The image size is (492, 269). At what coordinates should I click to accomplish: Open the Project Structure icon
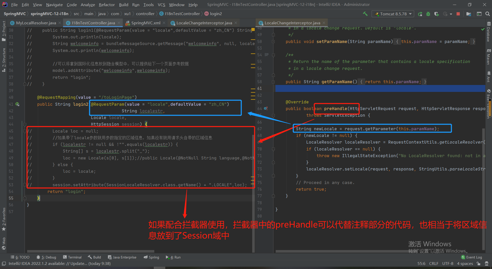[x=469, y=14]
